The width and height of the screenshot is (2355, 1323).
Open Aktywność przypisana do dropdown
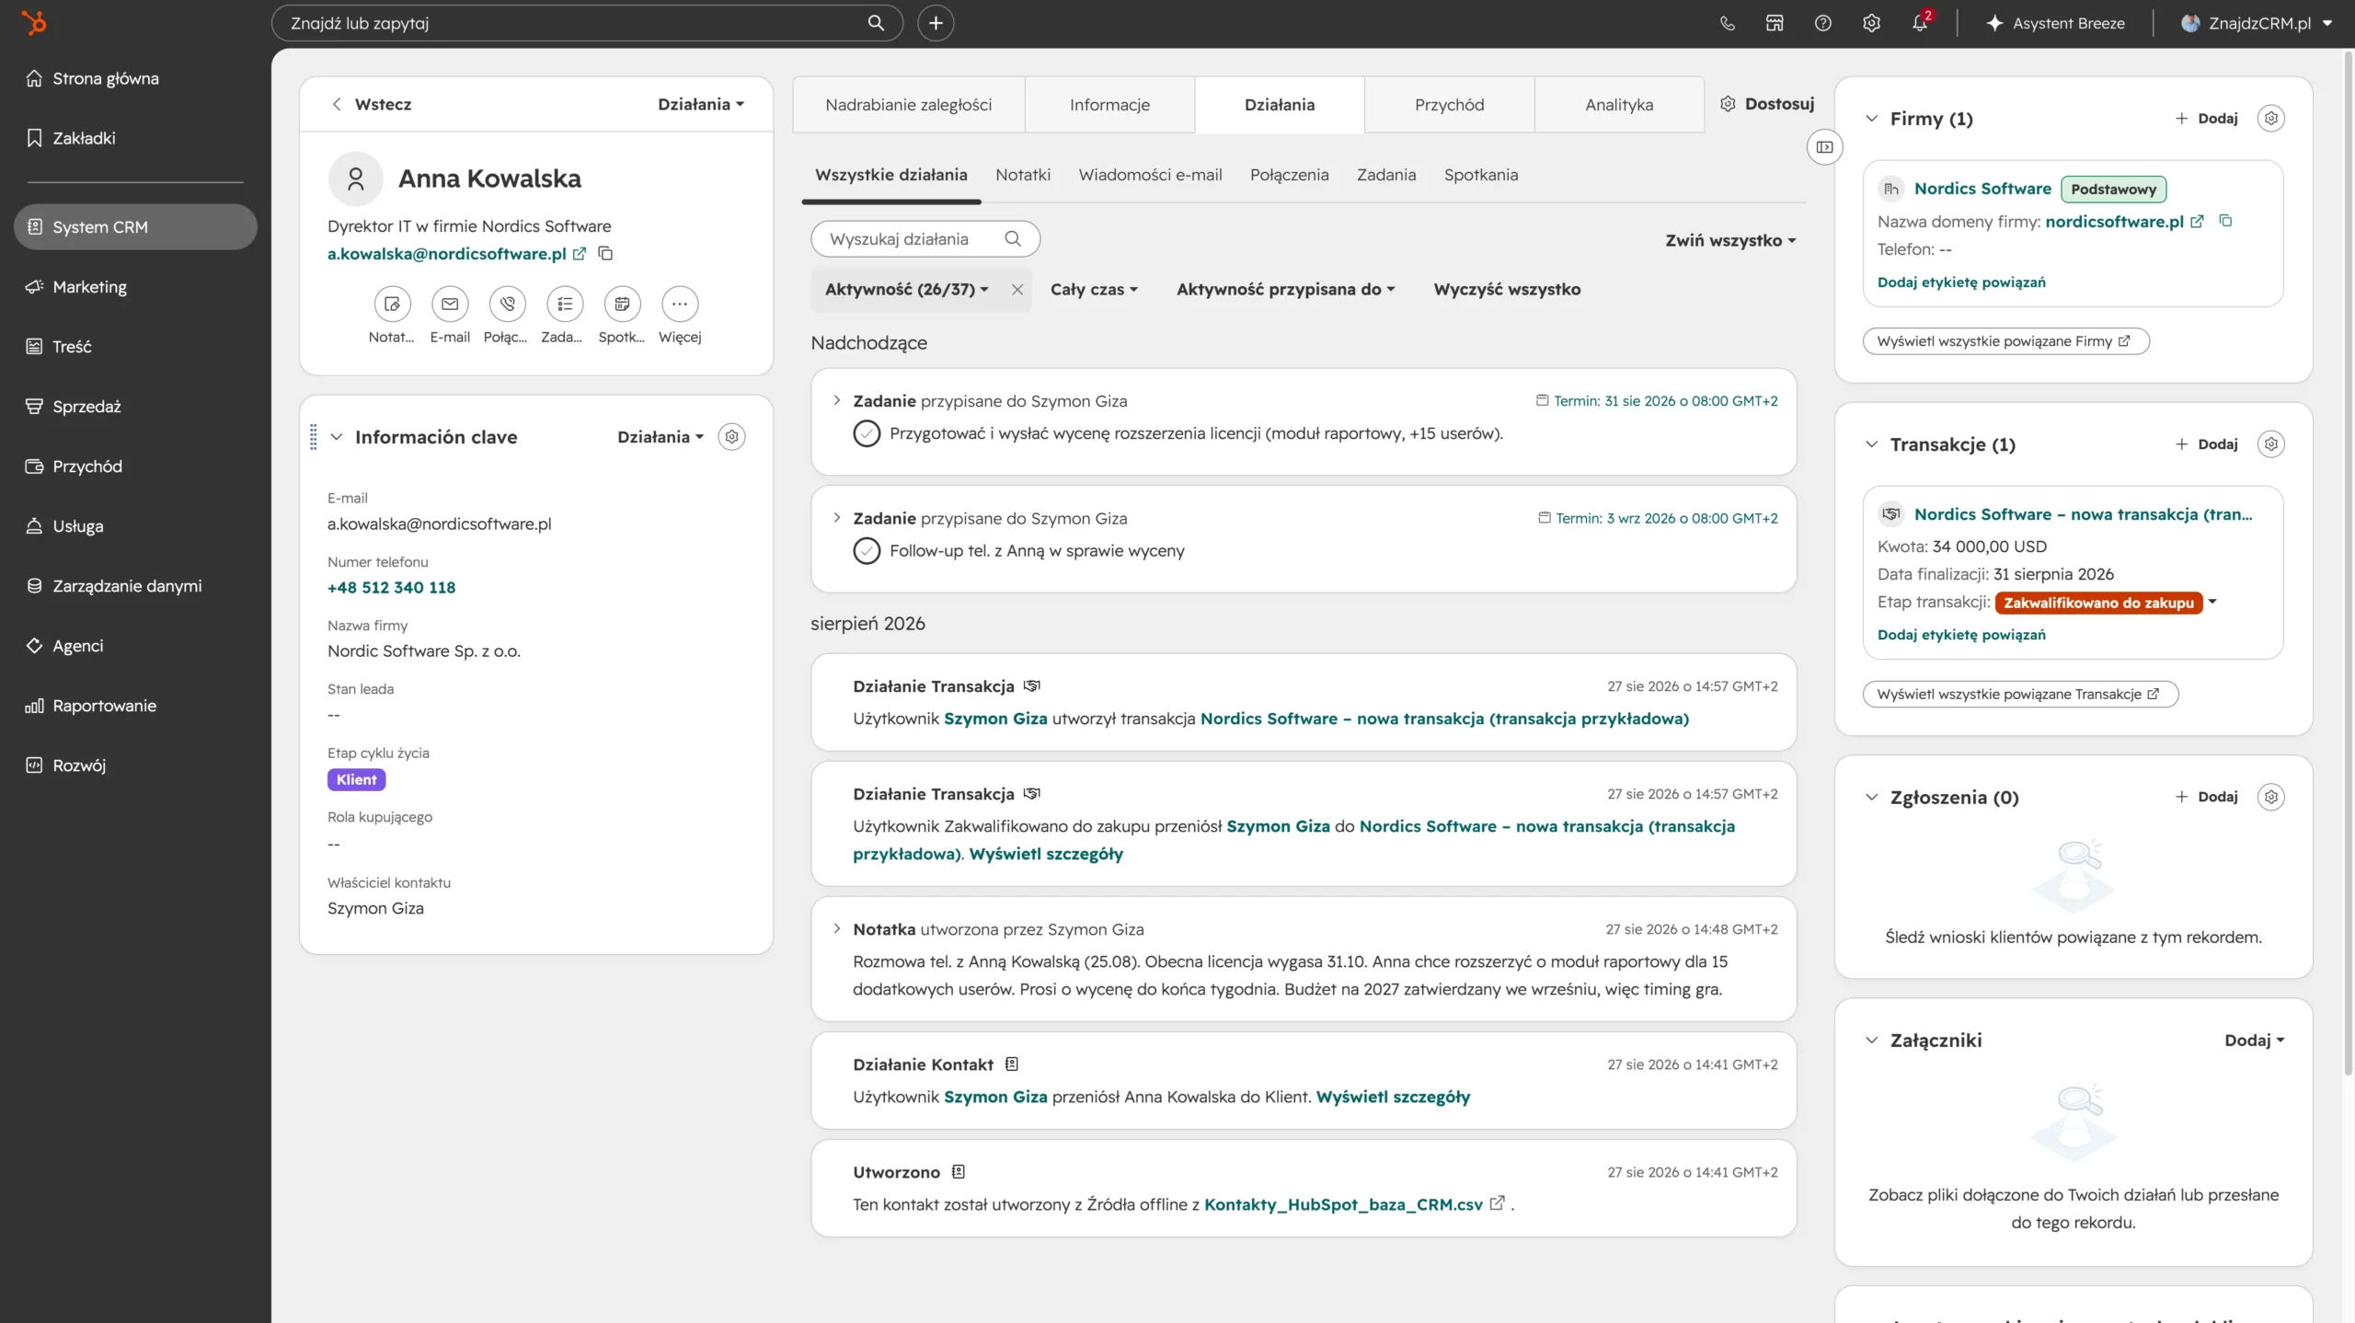click(x=1285, y=290)
